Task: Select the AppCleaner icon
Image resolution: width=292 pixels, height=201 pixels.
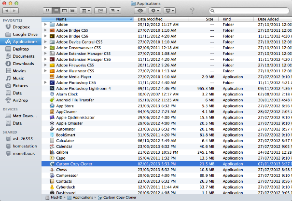Action: point(52,111)
